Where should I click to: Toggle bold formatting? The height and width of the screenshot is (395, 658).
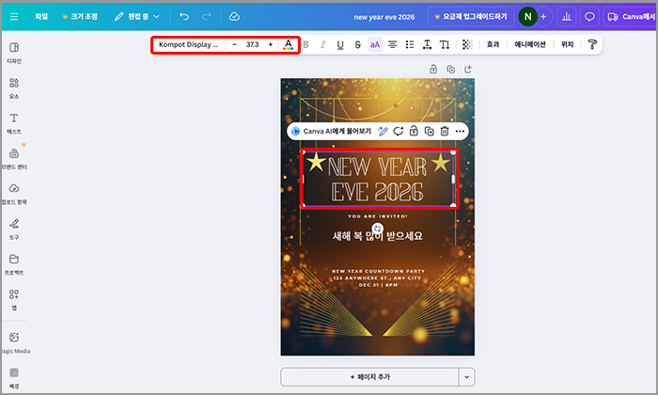pyautogui.click(x=305, y=44)
